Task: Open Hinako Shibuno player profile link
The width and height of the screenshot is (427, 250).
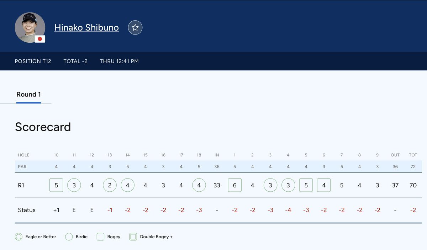Action: (86, 27)
